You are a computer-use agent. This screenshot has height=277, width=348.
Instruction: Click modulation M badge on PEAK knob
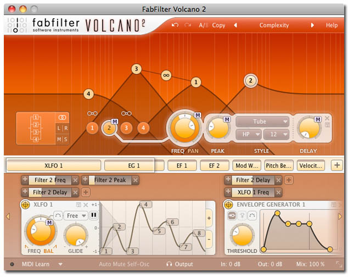(227, 120)
